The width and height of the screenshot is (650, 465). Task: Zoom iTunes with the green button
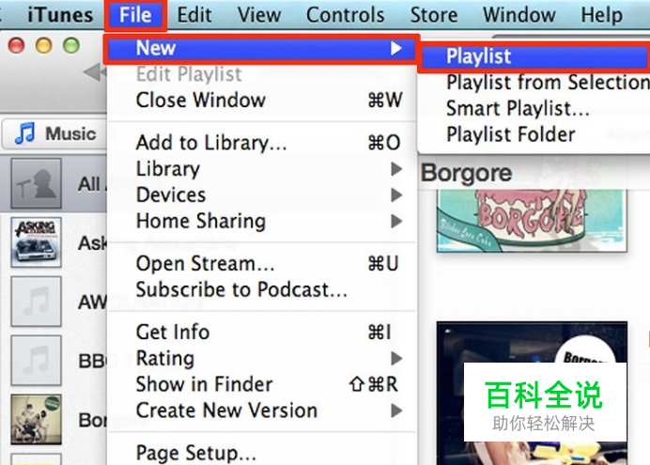click(71, 45)
